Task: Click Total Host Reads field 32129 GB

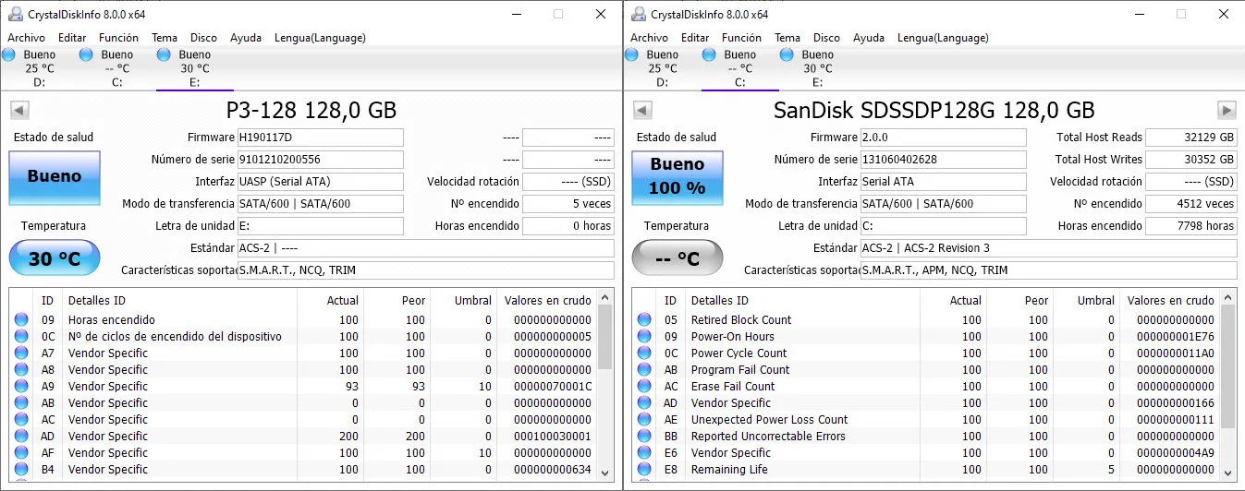Action: pos(1190,138)
